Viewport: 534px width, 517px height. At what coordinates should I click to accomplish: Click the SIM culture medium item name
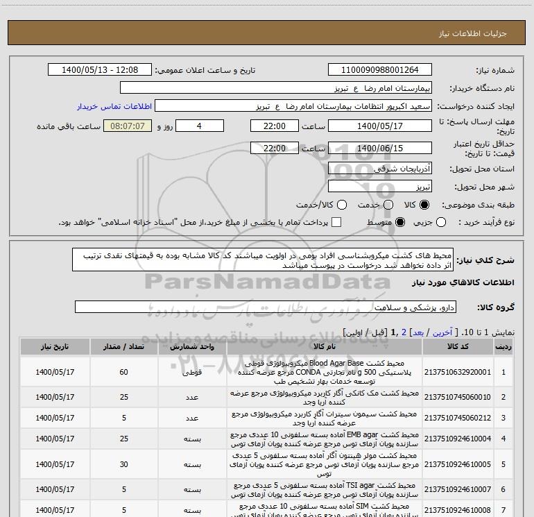pyautogui.click(x=325, y=510)
